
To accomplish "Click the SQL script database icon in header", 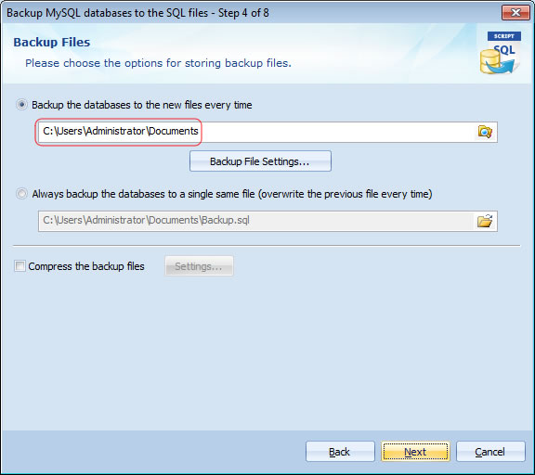I will click(501, 53).
